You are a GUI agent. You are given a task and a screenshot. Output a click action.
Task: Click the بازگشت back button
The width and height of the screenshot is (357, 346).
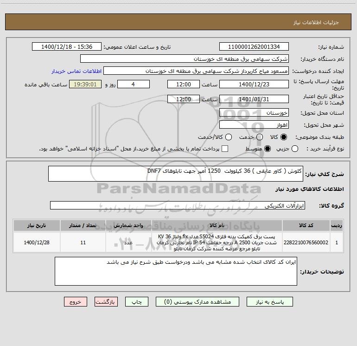tap(106, 302)
